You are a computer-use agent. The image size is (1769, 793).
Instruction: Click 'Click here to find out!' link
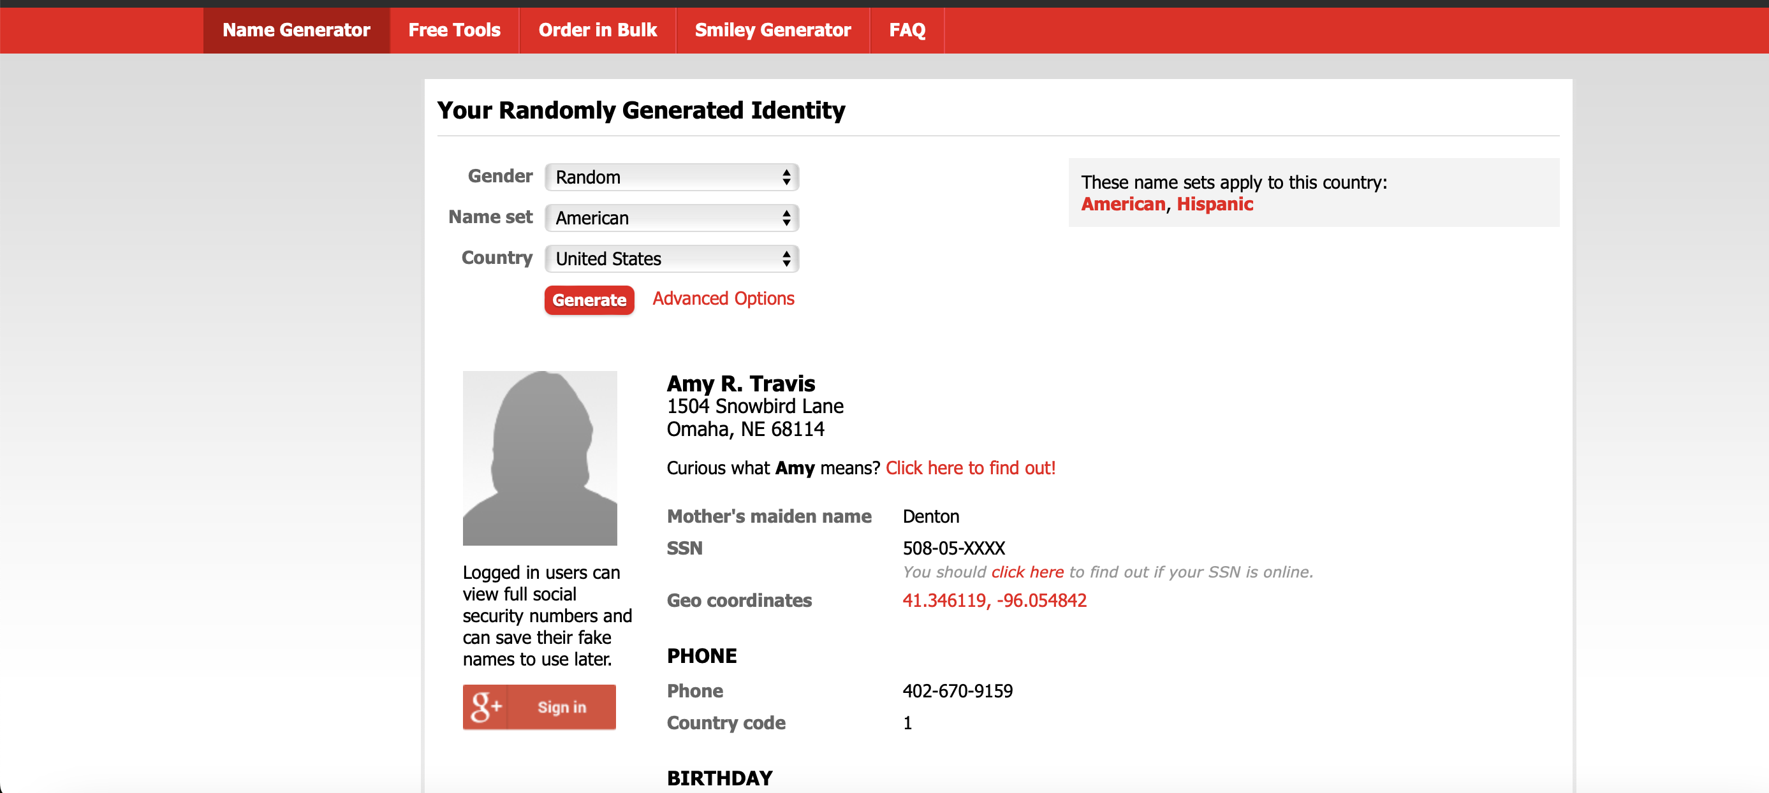click(x=970, y=469)
